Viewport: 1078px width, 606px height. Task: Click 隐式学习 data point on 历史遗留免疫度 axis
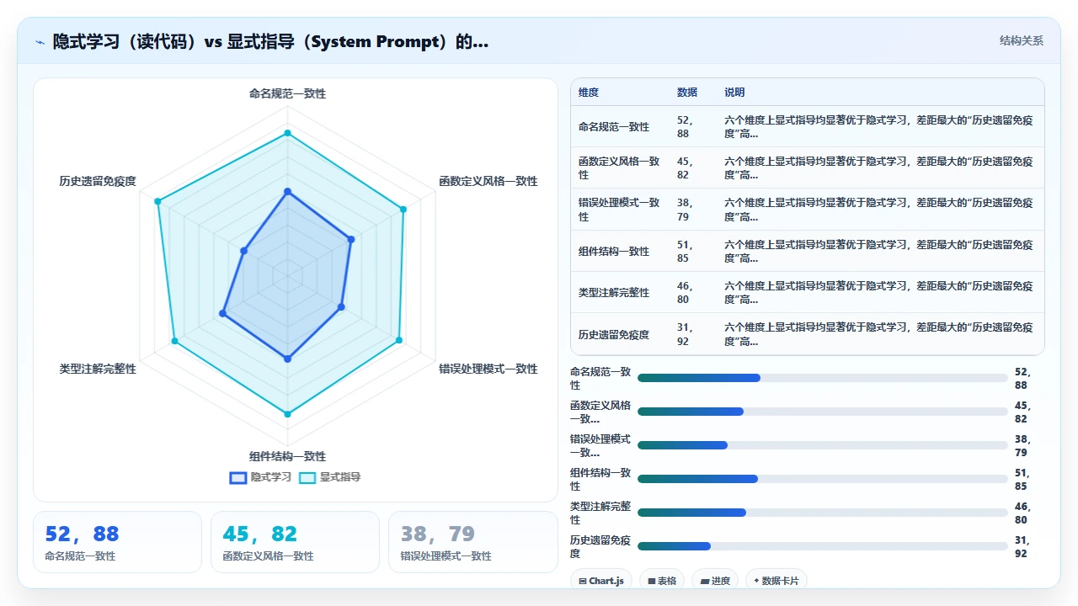pos(243,250)
